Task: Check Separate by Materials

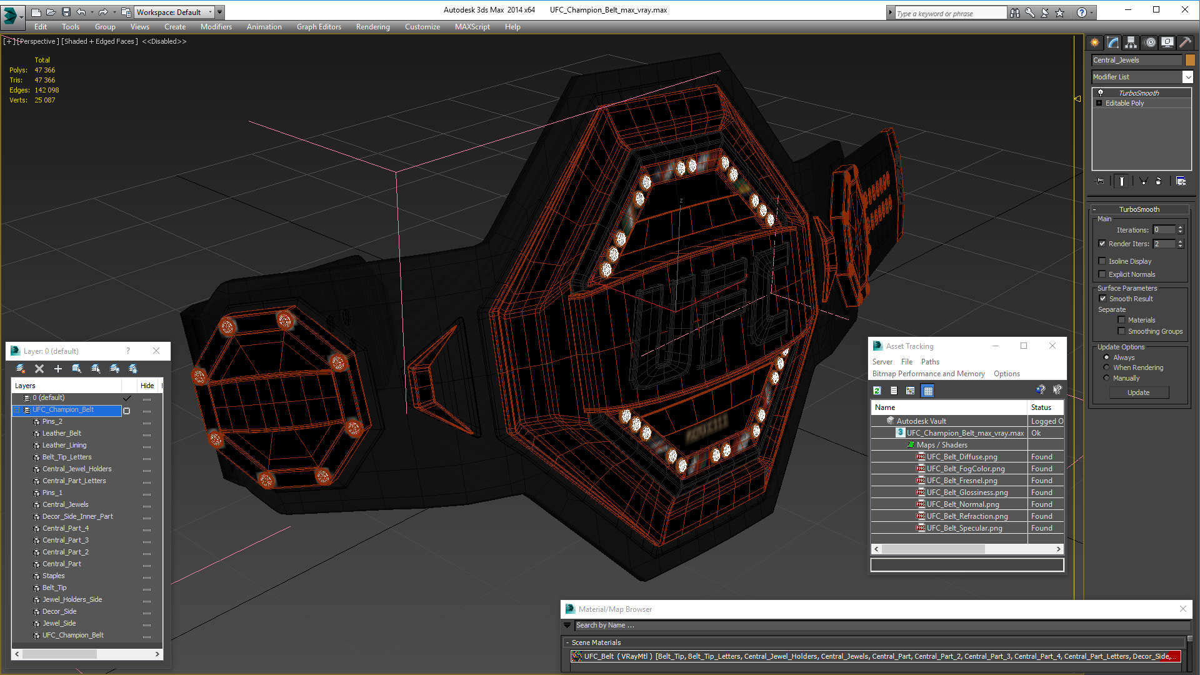Action: 1122,320
